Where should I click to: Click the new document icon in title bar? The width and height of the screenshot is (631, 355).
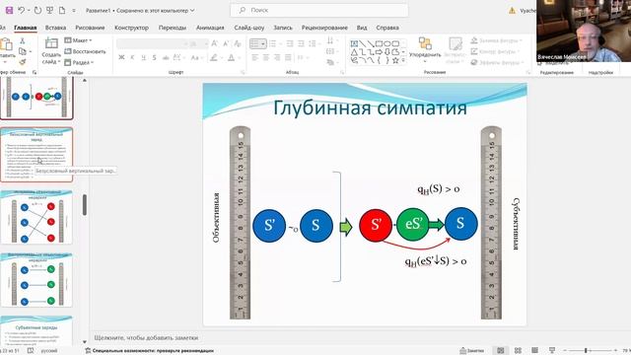(62, 11)
